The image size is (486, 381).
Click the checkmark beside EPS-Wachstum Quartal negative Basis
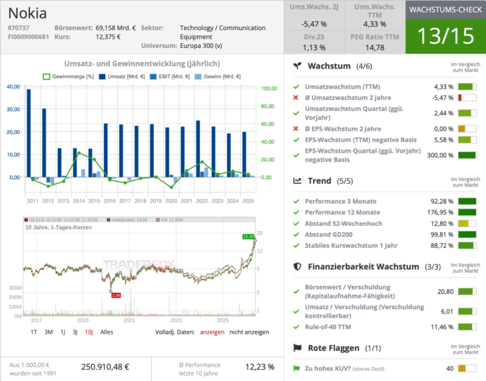click(x=296, y=155)
